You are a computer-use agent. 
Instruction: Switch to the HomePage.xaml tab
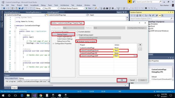[53, 12]
